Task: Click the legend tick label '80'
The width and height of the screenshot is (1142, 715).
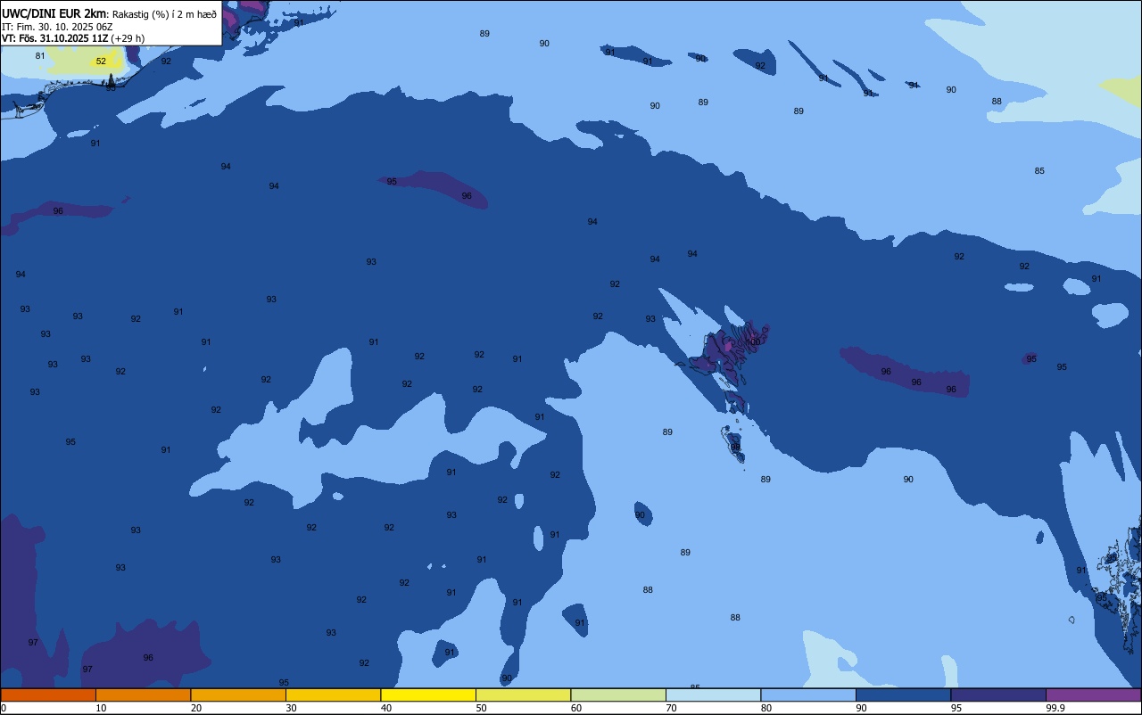Action: 766,708
